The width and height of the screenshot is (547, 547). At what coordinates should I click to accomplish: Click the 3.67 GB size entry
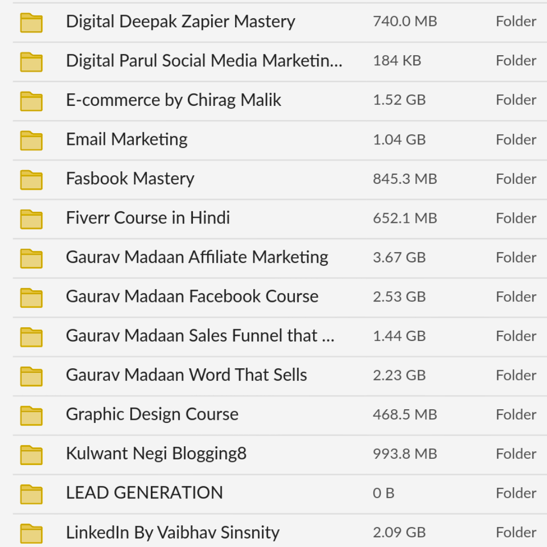(x=400, y=257)
